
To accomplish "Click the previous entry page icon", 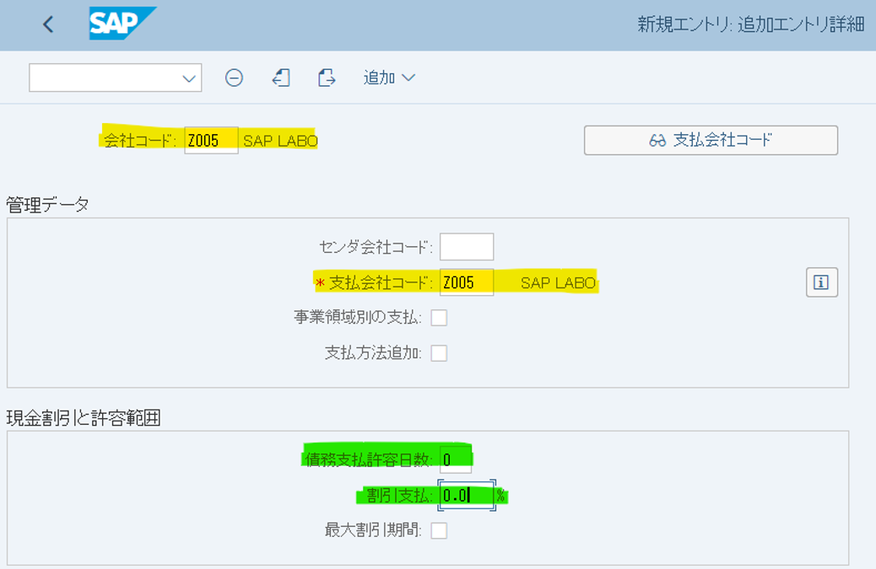I will coord(280,78).
